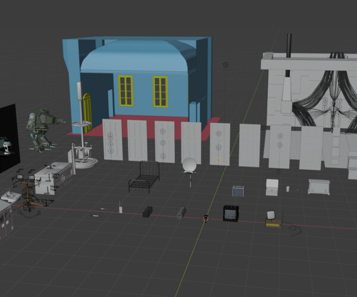Select the yellow arched door of blue house
This screenshot has width=357, height=297.
87,112
